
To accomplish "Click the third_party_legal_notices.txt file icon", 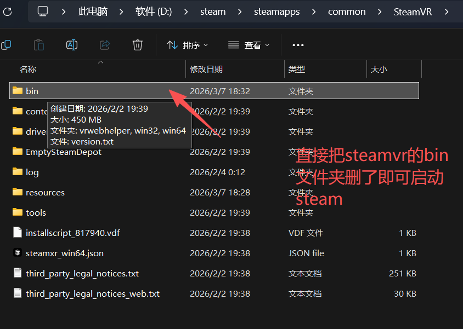I will [18, 273].
